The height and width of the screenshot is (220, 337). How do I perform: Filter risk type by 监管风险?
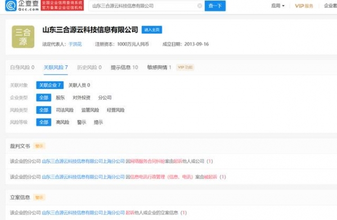click(90, 110)
